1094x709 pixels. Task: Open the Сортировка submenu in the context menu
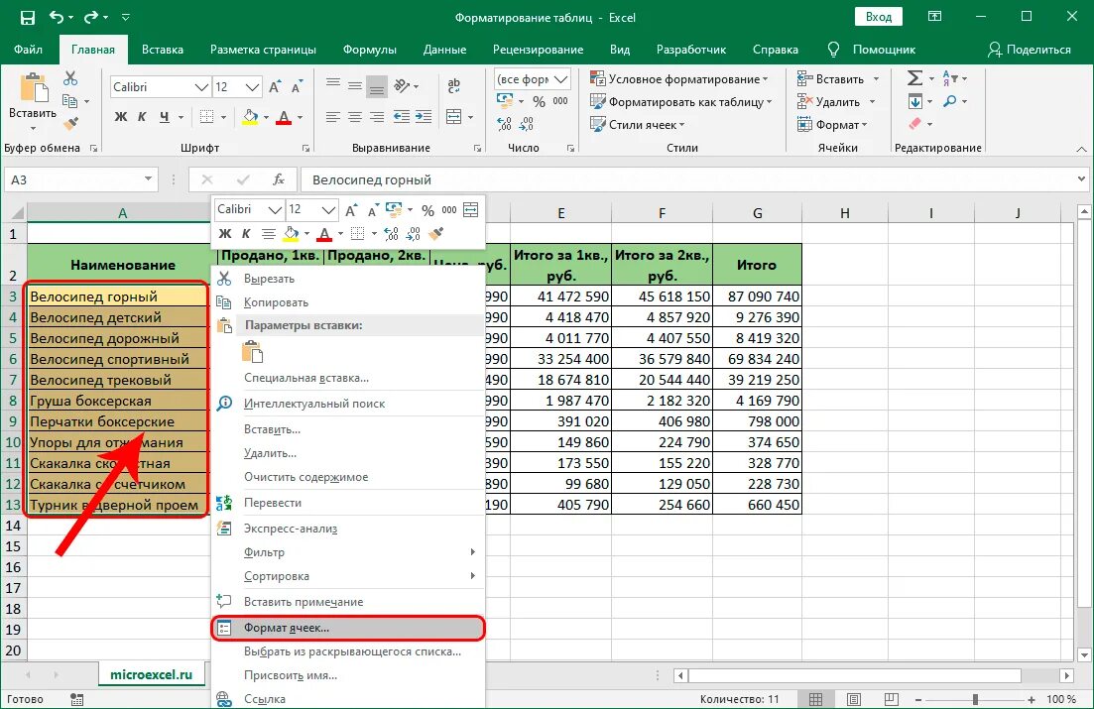tap(347, 576)
